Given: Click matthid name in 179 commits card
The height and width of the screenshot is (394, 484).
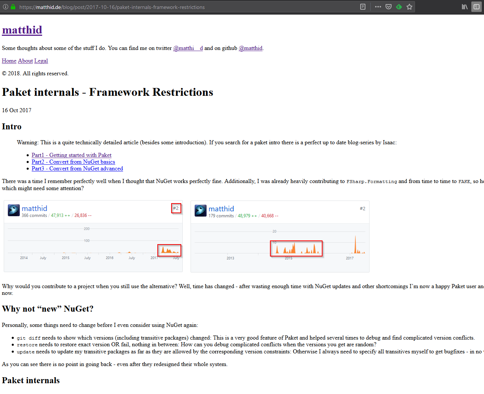Looking at the screenshot, I should 221,209.
